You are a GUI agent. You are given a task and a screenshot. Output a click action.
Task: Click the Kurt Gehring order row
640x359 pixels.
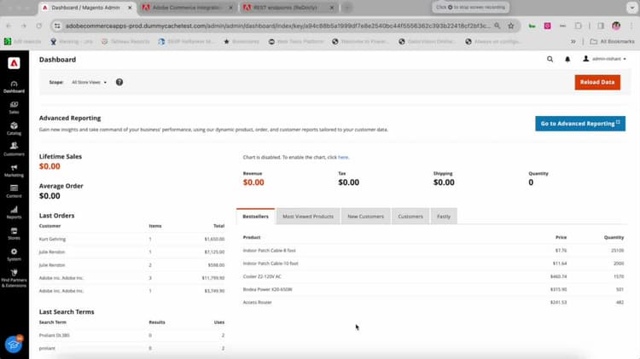pos(131,239)
